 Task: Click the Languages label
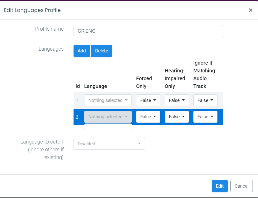coord(51,49)
